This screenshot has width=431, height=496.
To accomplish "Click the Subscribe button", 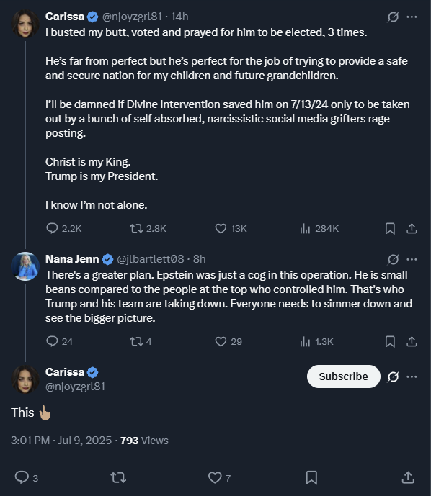I will tap(343, 376).
